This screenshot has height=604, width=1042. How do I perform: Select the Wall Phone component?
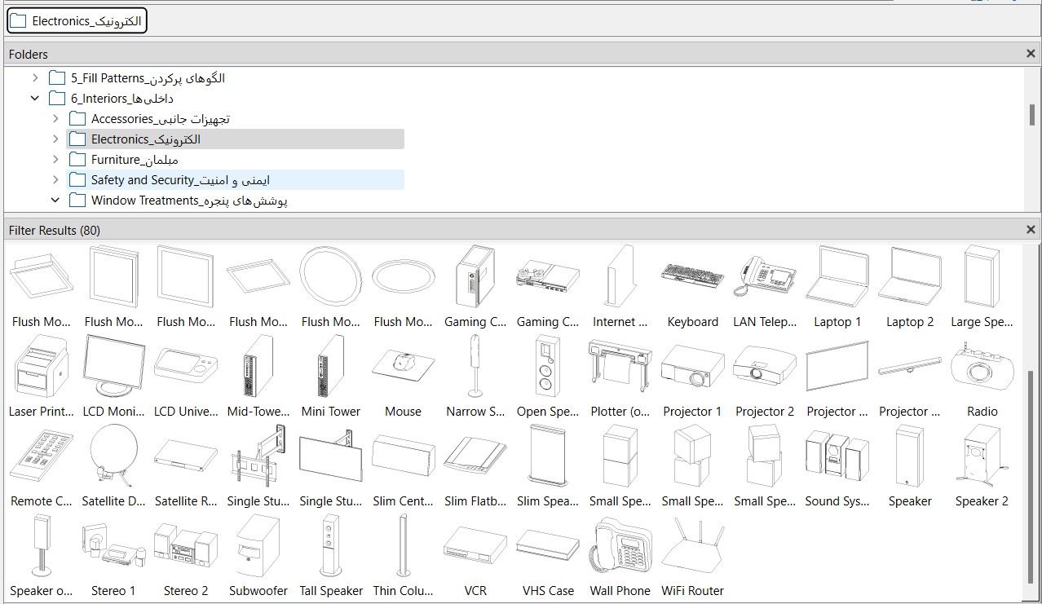pos(620,546)
